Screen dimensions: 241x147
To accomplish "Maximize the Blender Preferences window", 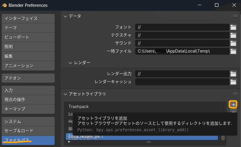I will tap(217, 5).
